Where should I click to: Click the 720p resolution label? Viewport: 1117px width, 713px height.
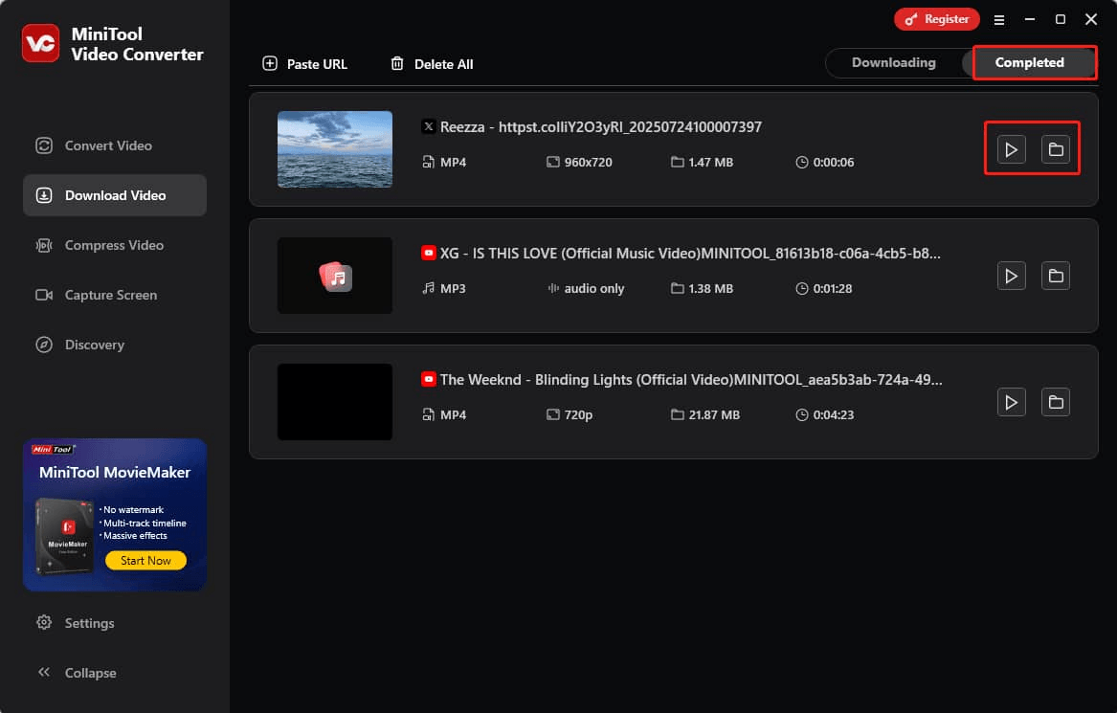point(578,415)
